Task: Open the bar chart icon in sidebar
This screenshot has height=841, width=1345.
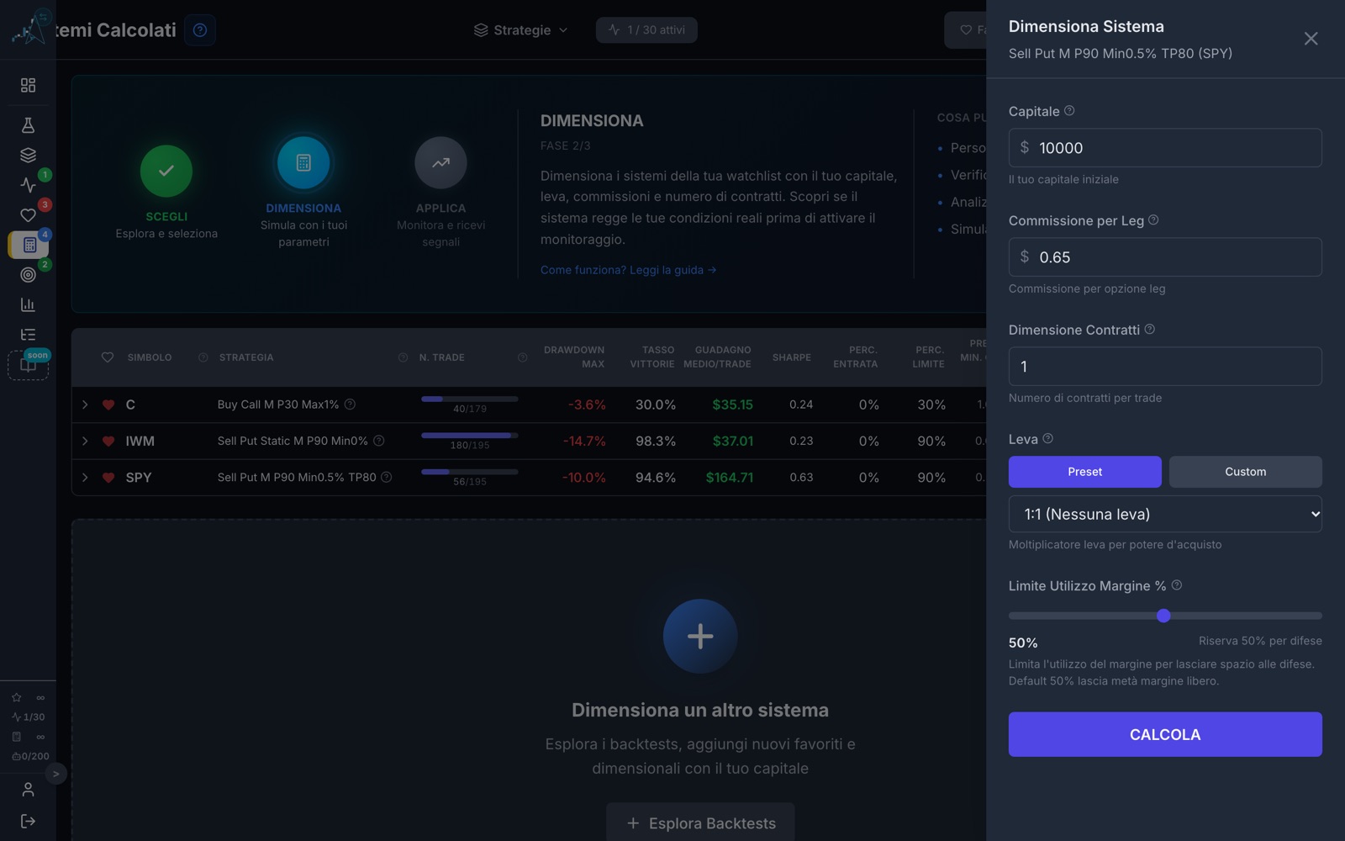Action: (28, 304)
